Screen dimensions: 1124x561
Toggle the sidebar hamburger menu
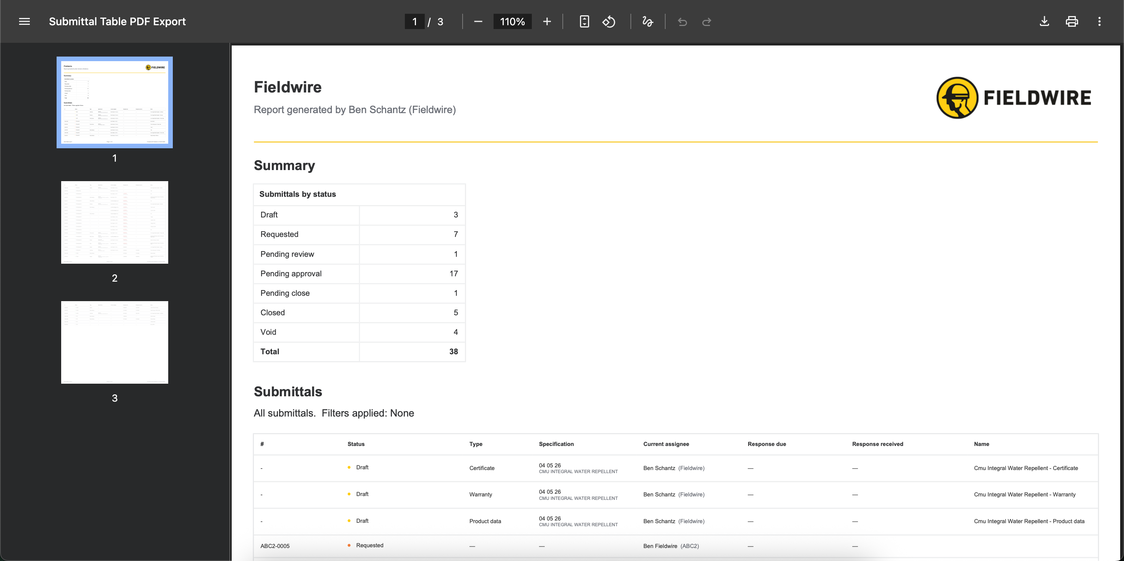(24, 21)
